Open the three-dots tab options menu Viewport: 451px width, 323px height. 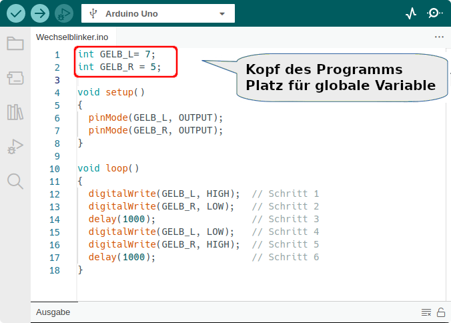point(438,37)
